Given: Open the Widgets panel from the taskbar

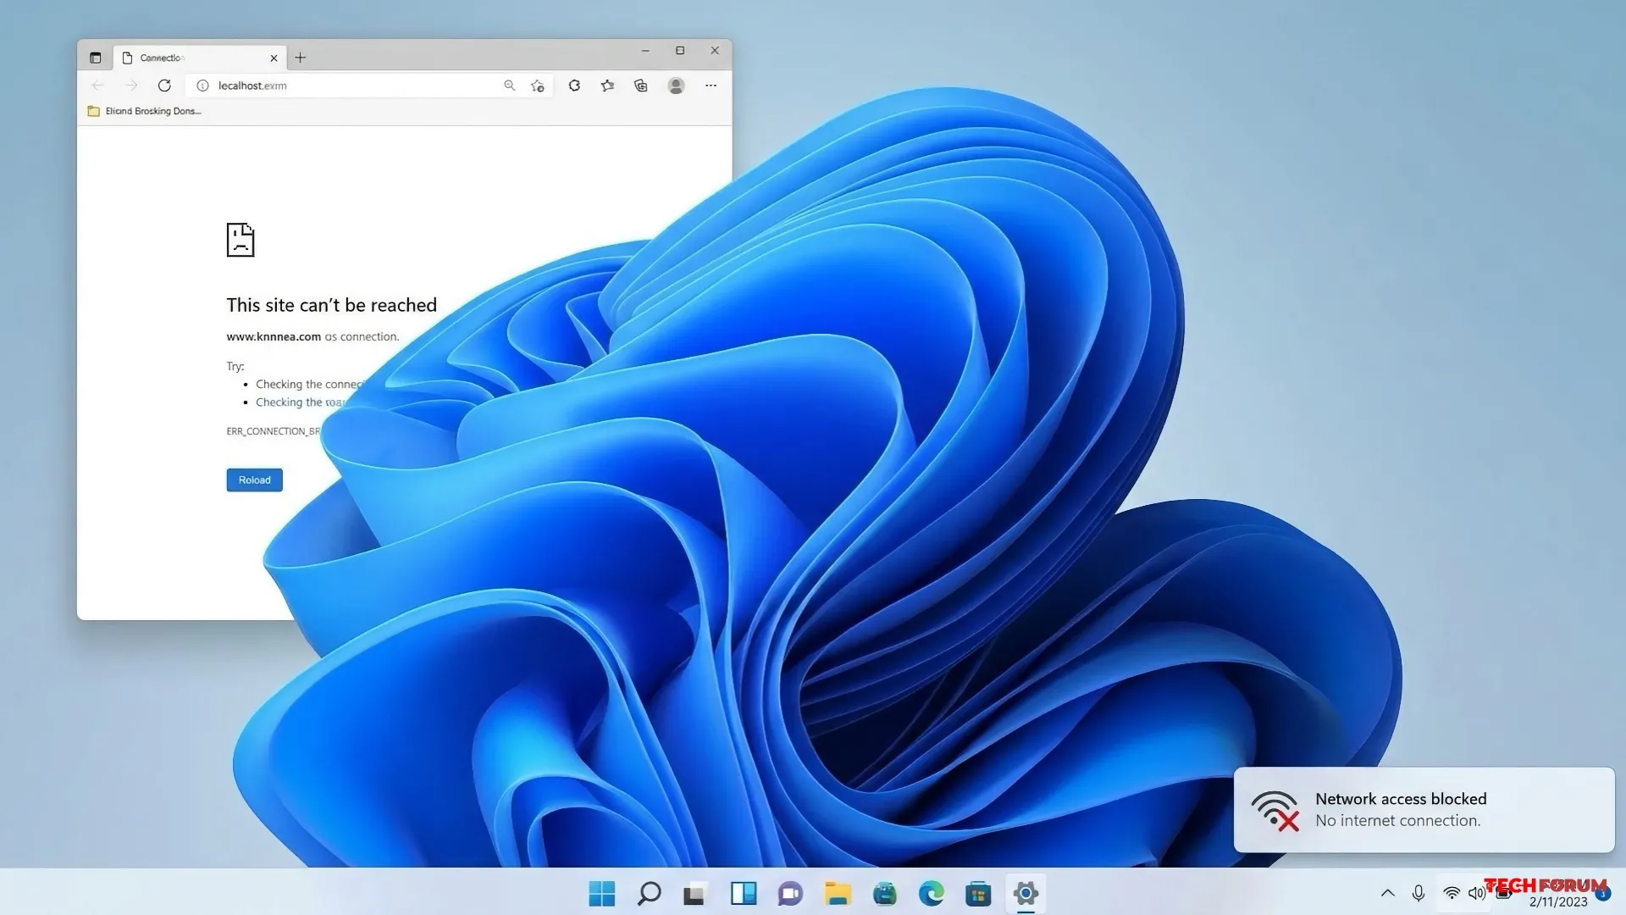Looking at the screenshot, I should pyautogui.click(x=743, y=893).
